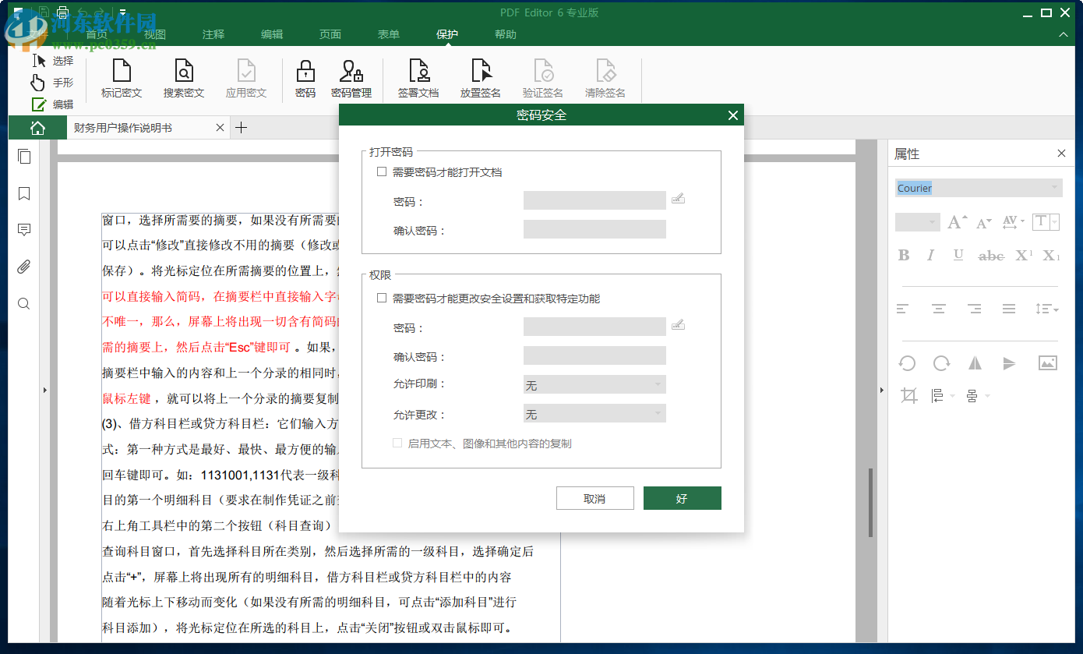The height and width of the screenshot is (654, 1083).
Task: Cancel the password security dialog
Action: click(x=594, y=498)
